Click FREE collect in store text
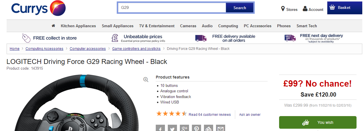The height and width of the screenshot is (131, 364). point(55,38)
